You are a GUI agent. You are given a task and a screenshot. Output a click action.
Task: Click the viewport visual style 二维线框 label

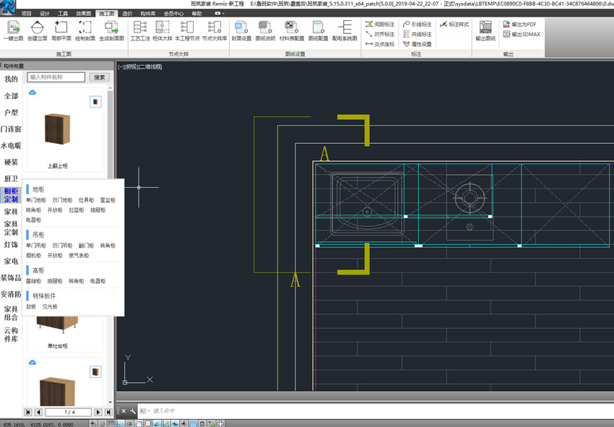click(150, 67)
